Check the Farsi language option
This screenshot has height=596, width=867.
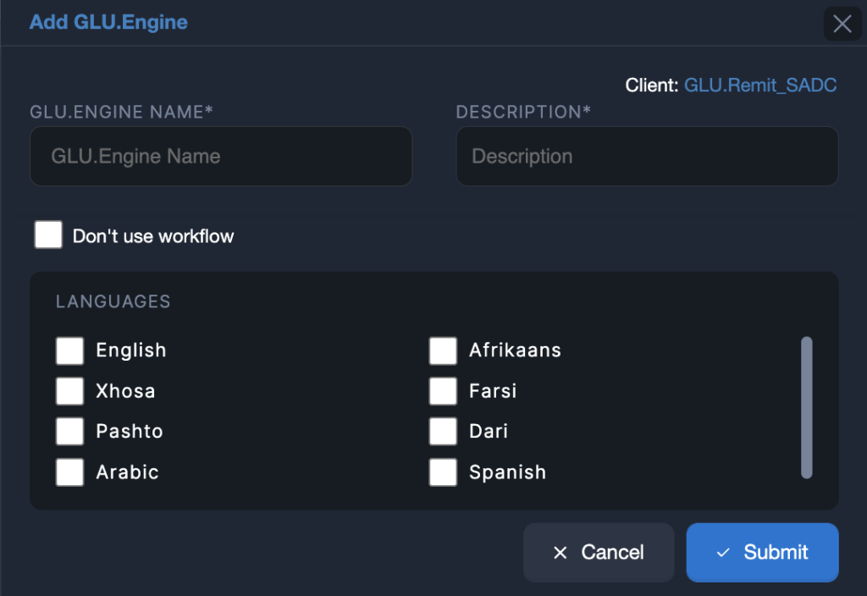point(443,391)
